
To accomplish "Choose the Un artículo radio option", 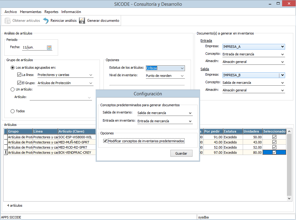I will tap(12, 89).
